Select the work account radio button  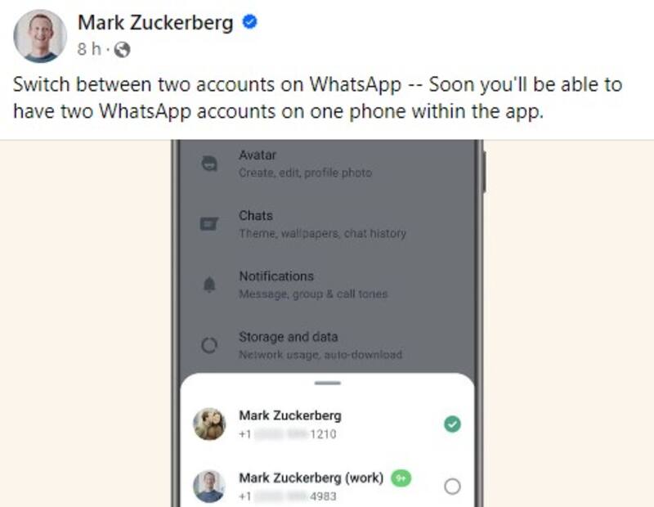452,487
